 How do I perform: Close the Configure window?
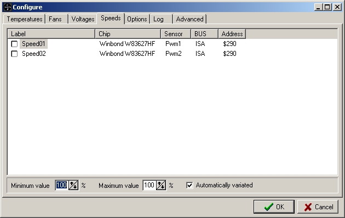[337, 7]
